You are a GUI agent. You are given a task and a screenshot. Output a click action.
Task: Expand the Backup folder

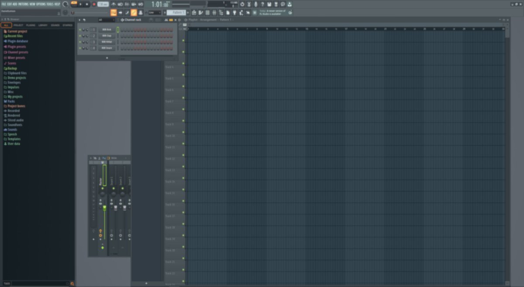point(10,69)
